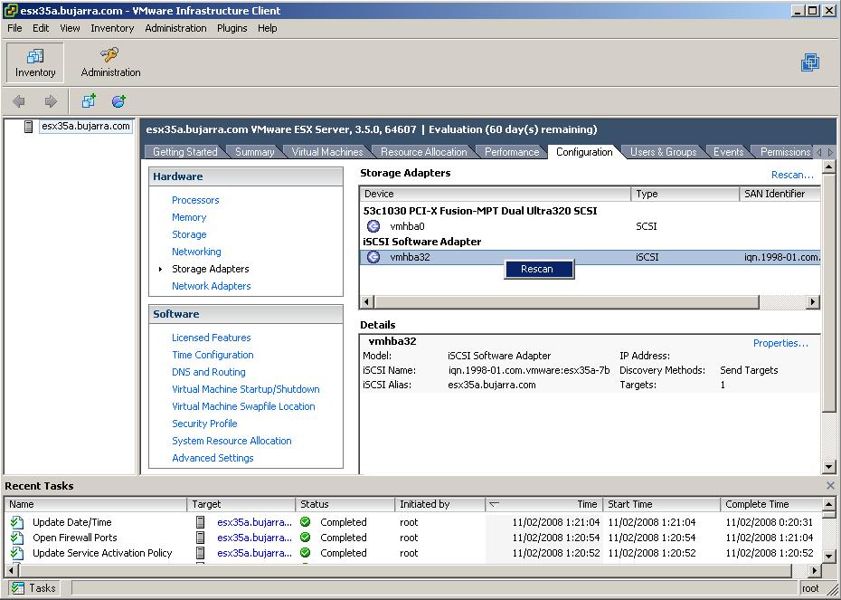Open Virtual Machine Startup/Shutdown link
The height and width of the screenshot is (600, 841).
tap(246, 389)
